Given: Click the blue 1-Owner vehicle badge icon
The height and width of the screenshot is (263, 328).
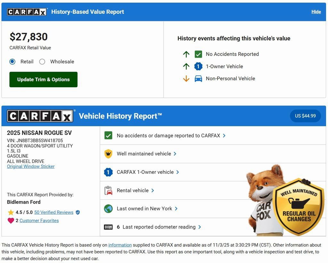Looking at the screenshot, I should click(x=108, y=172).
